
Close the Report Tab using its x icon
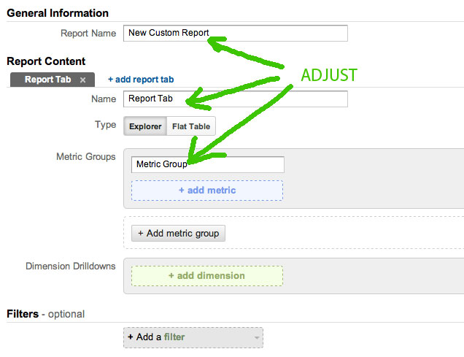(83, 80)
